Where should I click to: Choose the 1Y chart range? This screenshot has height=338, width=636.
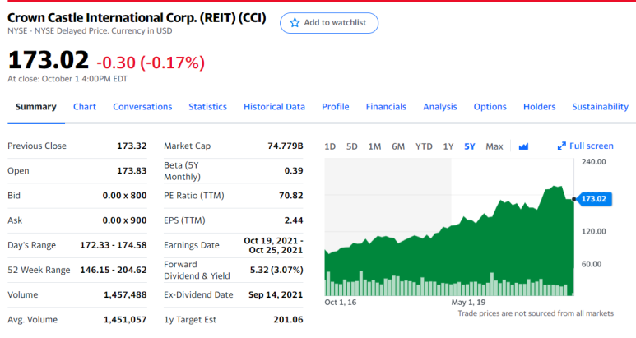click(x=448, y=146)
